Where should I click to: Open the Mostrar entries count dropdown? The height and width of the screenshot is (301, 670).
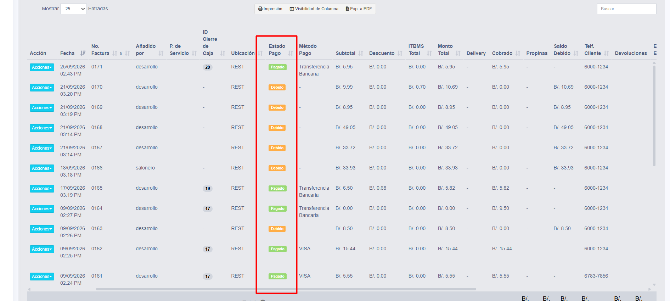click(x=73, y=9)
